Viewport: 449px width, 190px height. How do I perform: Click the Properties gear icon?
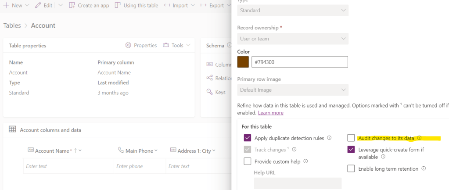point(128,45)
